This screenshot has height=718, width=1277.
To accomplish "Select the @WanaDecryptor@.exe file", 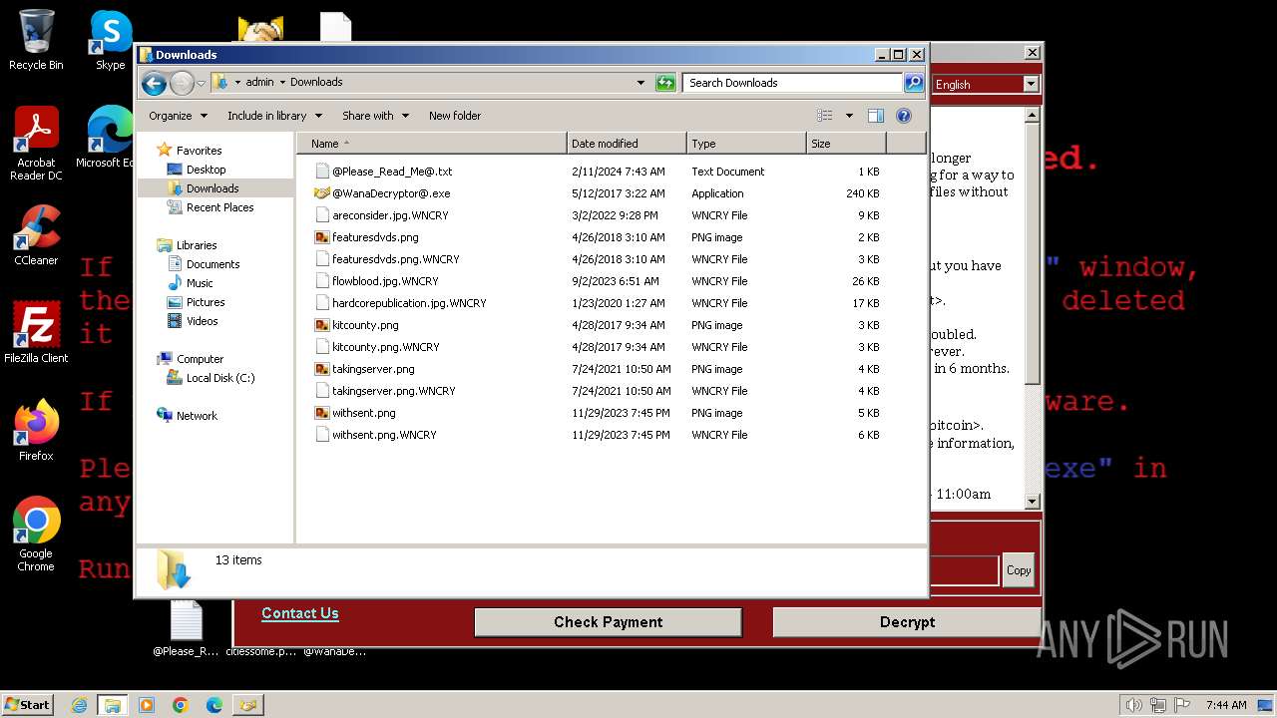I will point(391,193).
